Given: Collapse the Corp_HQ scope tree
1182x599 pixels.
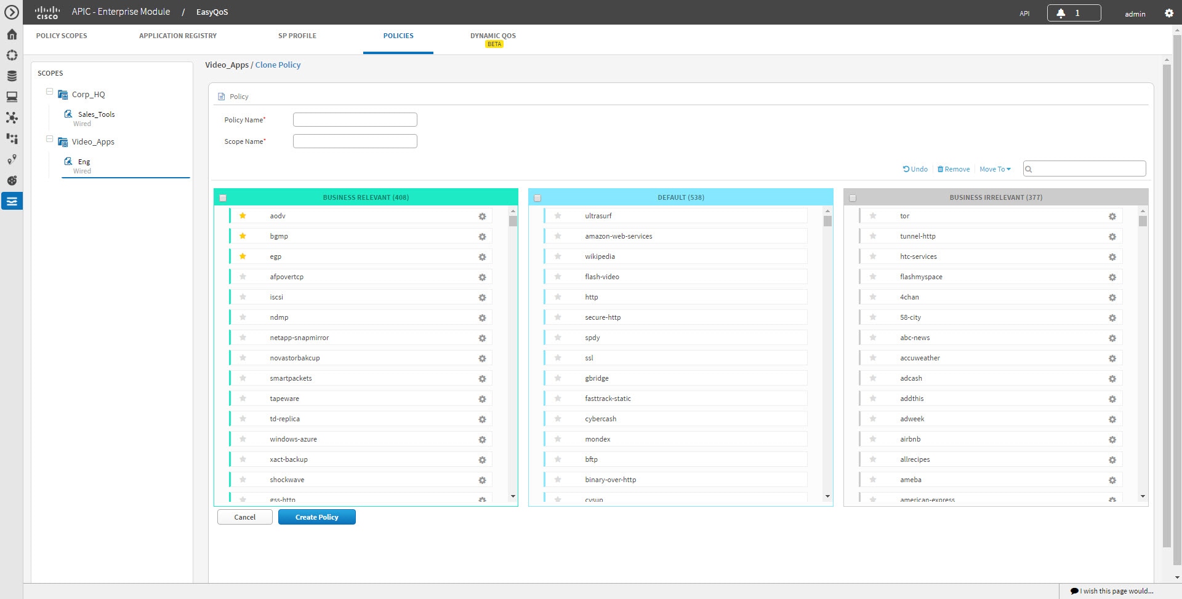Looking at the screenshot, I should point(49,91).
